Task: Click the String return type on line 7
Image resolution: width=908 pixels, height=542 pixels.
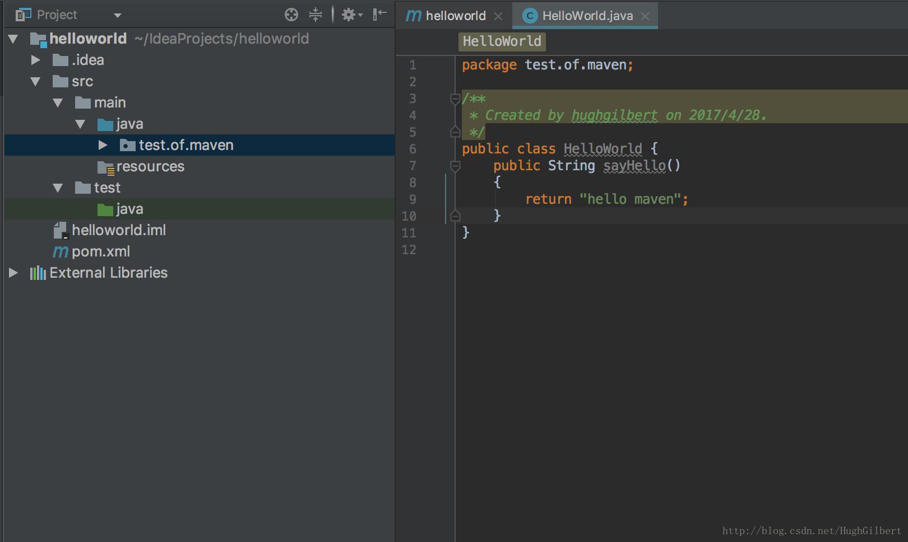Action: tap(571, 166)
